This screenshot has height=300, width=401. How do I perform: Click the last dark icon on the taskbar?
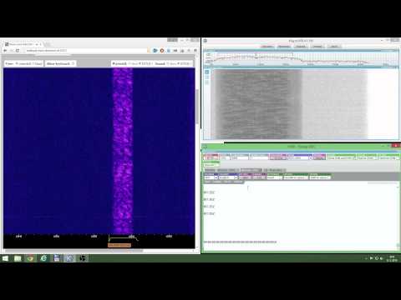83,258
